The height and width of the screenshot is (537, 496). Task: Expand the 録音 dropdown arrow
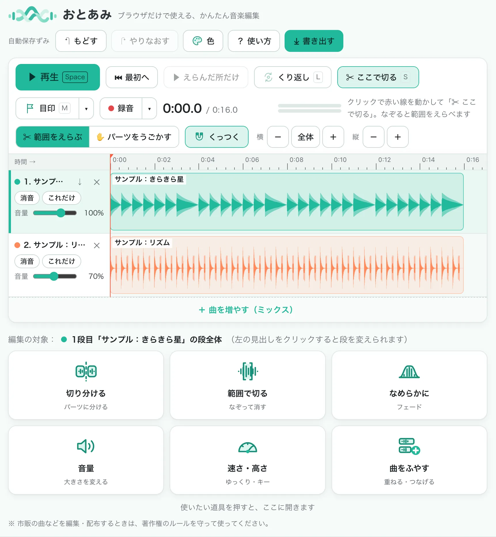[x=149, y=108]
